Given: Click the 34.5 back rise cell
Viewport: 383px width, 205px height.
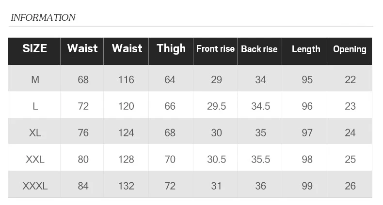Looking at the screenshot, I should (261, 106).
